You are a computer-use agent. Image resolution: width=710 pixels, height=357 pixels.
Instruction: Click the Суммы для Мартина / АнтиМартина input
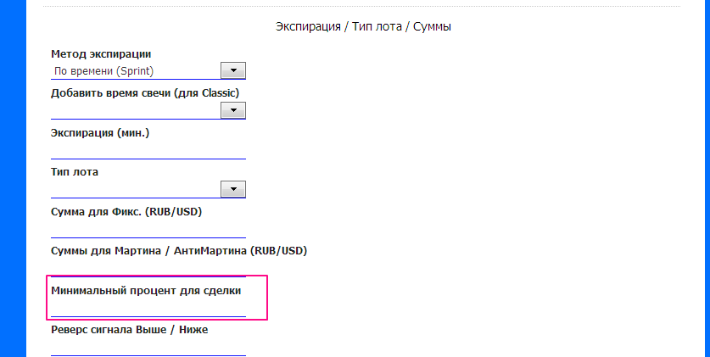click(x=148, y=268)
